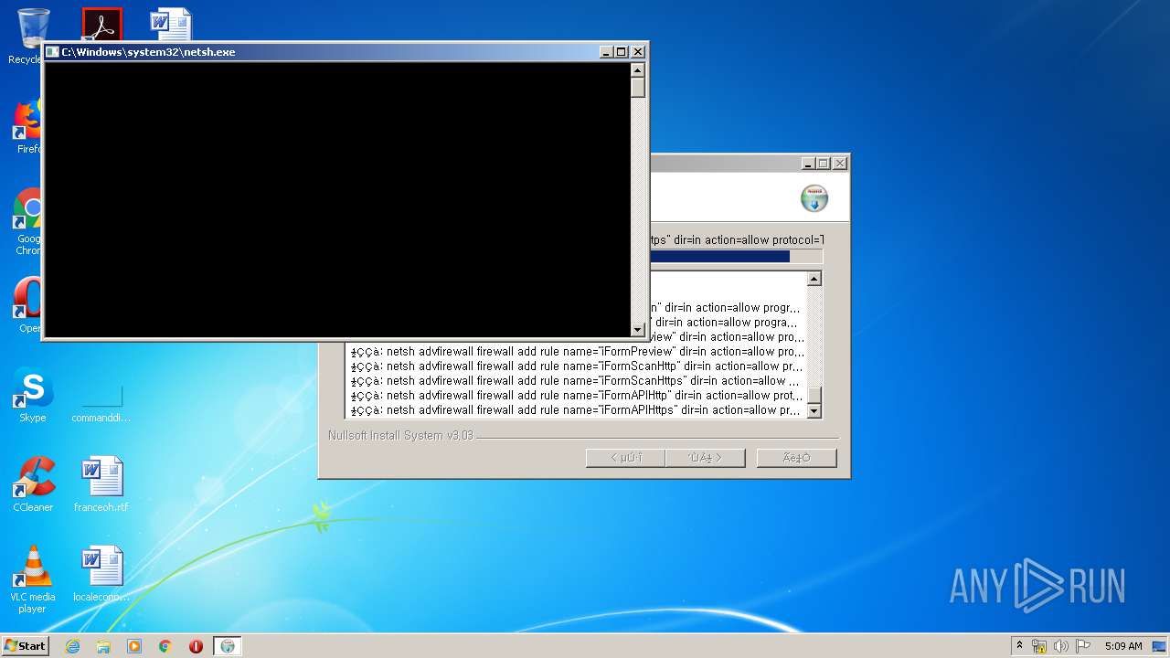This screenshot has height=658, width=1170.
Task: Select the installer task in the taskbar
Action: tap(228, 646)
